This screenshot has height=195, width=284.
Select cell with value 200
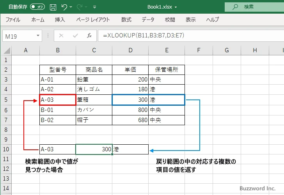click(130, 80)
